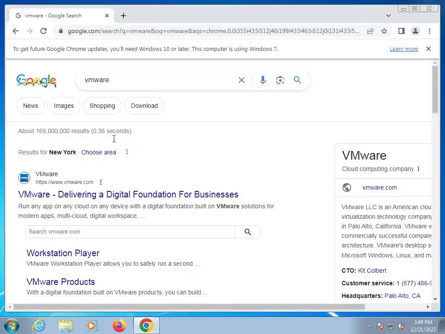Image resolution: width=445 pixels, height=334 pixels.
Task: Open the Palo Alto, CA headquarters link
Action: click(402, 296)
